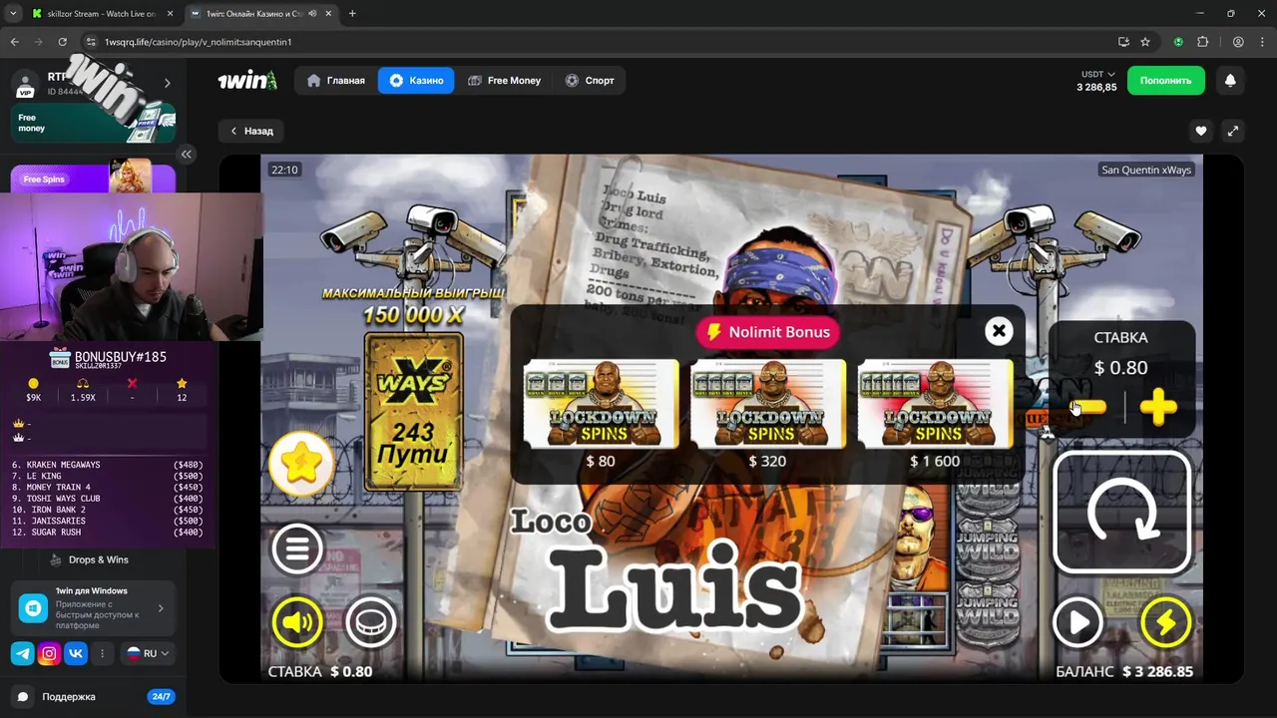Open the Chrome three-dot menu
This screenshot has height=718, width=1277.
click(x=1261, y=42)
